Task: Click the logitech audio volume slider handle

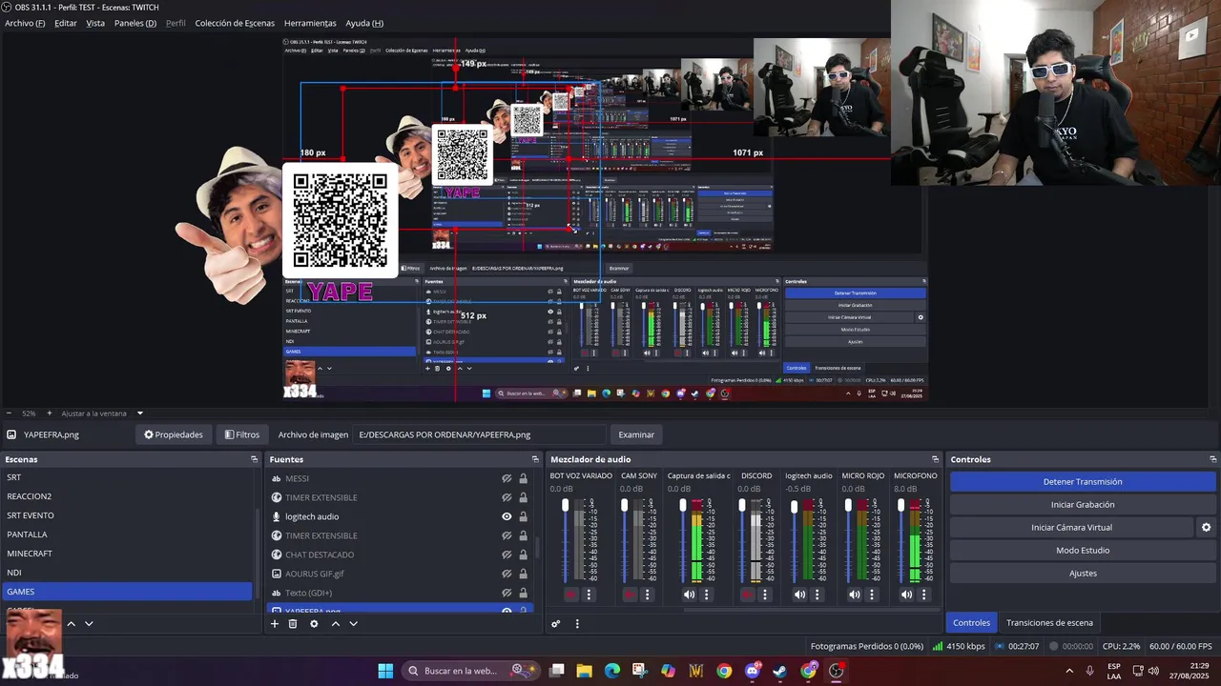Action: pos(794,507)
